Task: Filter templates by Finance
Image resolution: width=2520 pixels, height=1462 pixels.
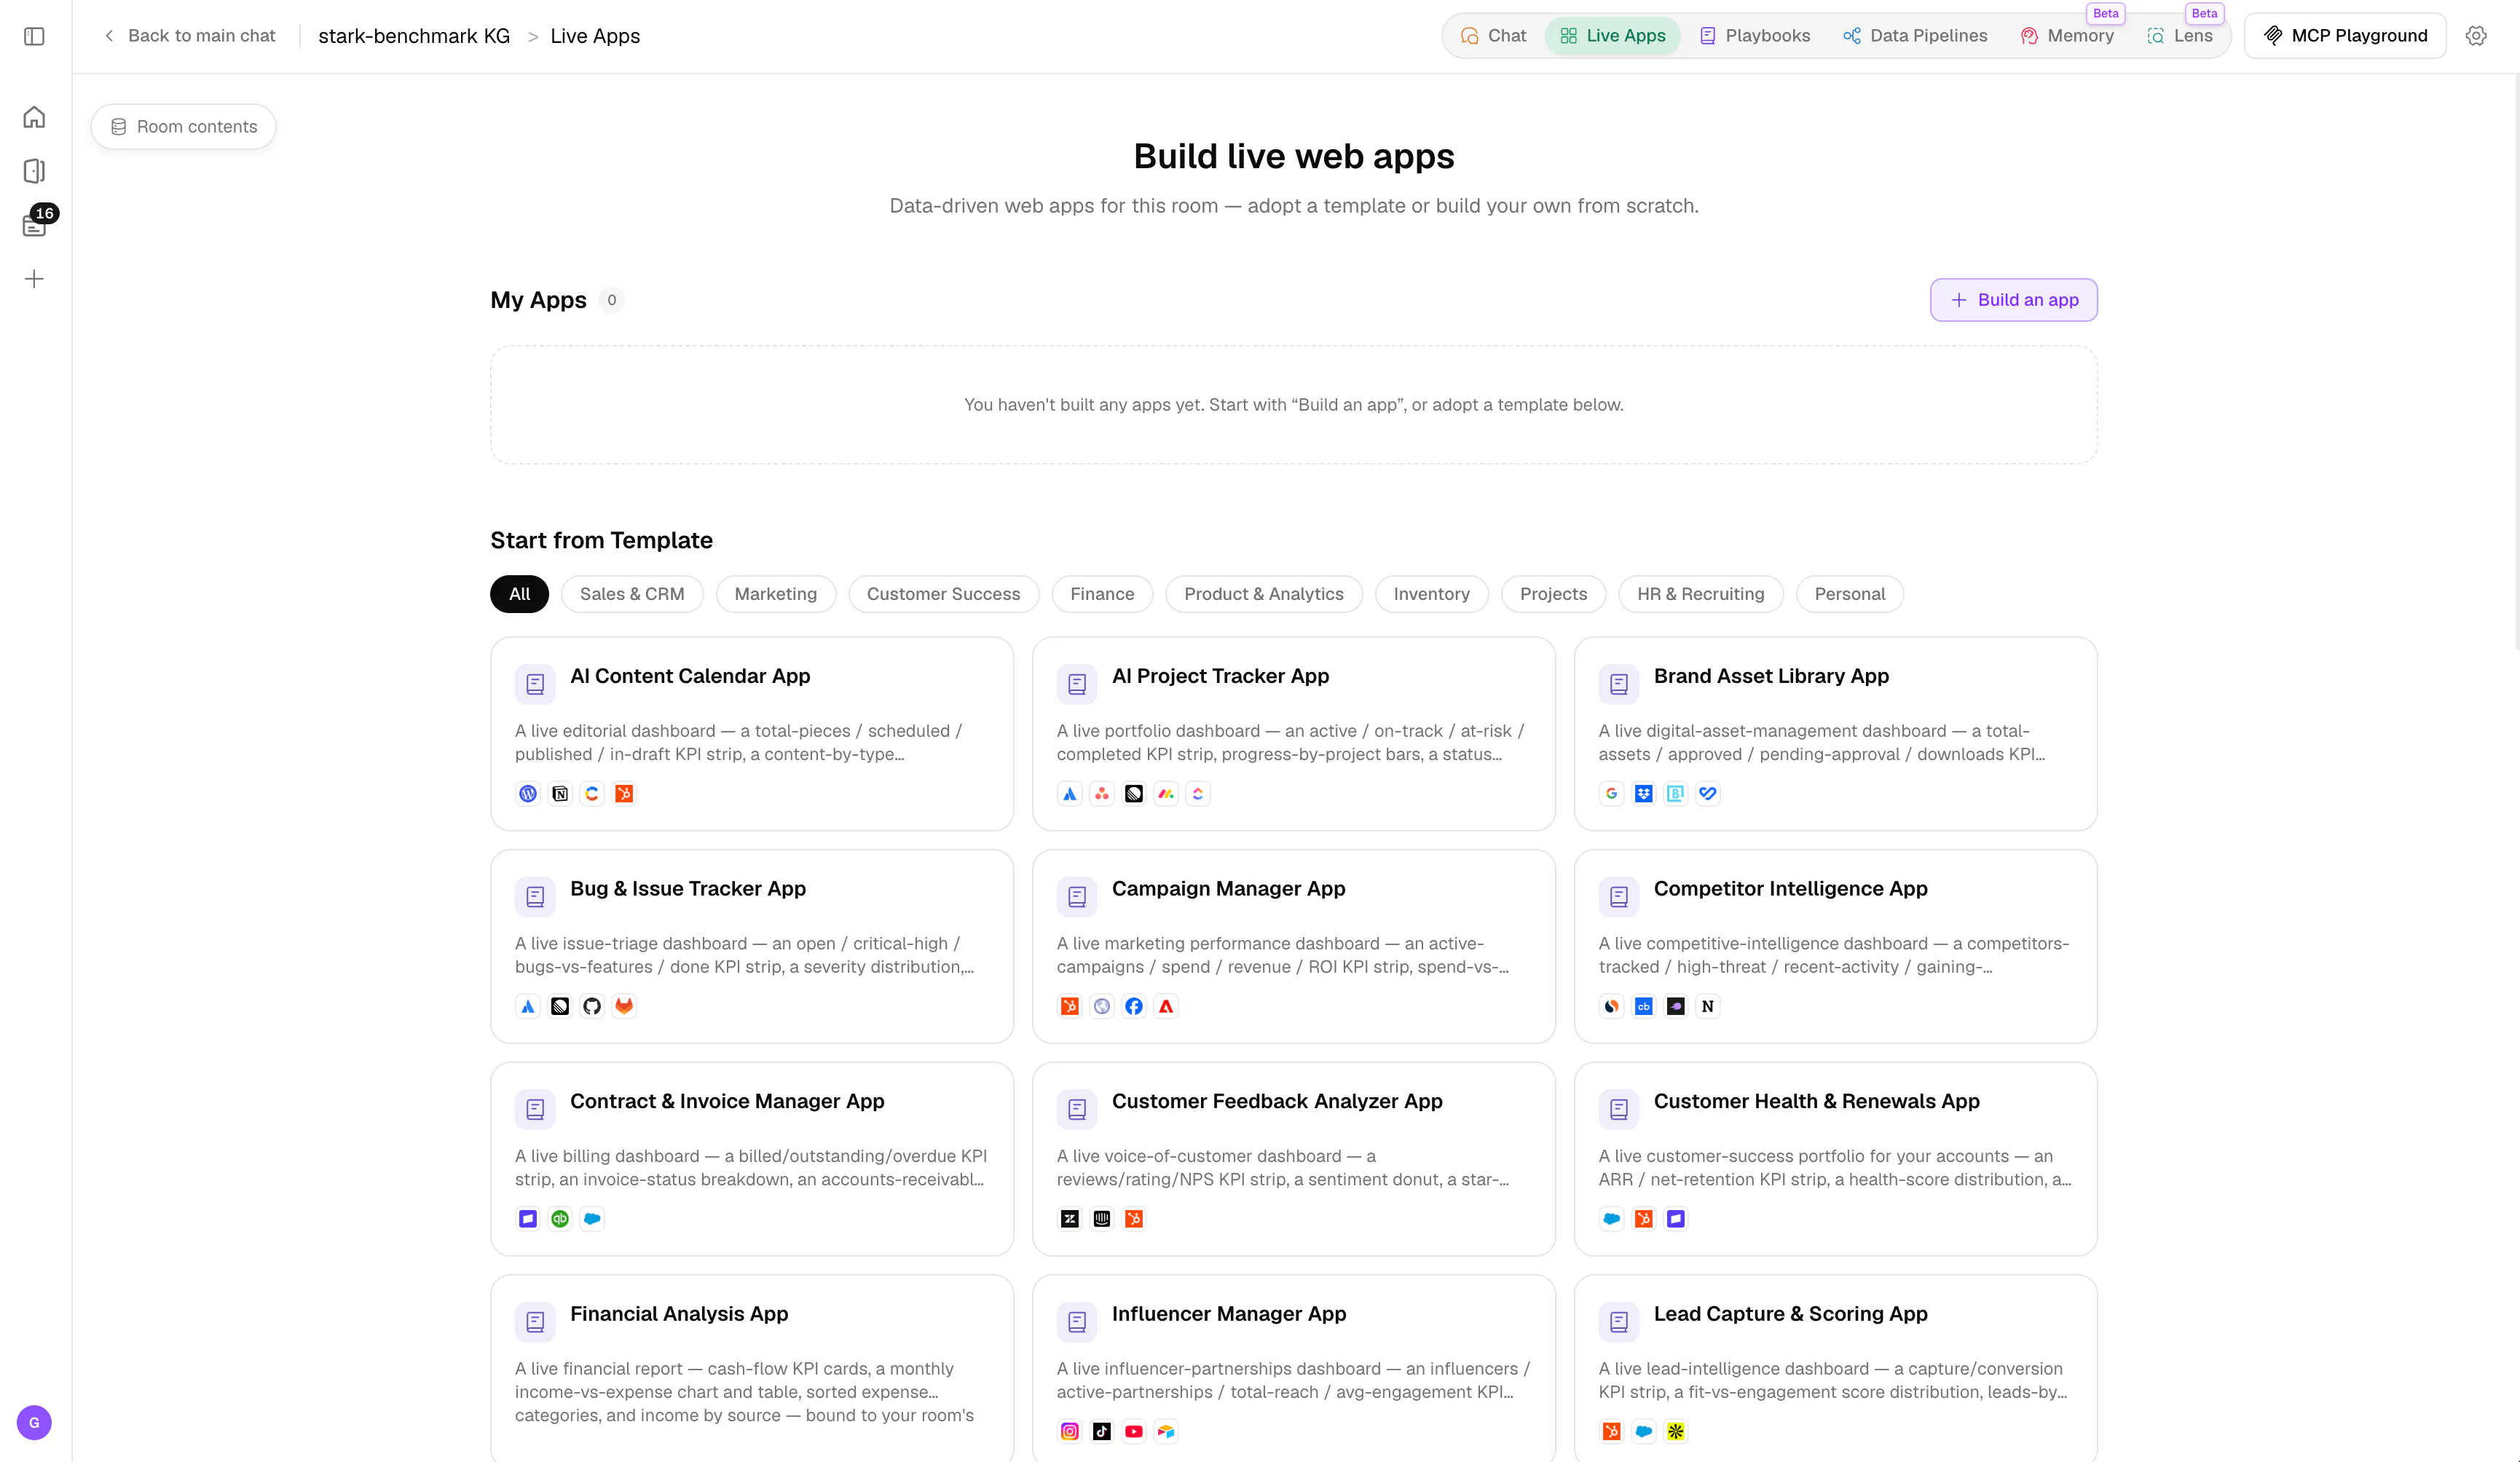Action: [1102, 594]
